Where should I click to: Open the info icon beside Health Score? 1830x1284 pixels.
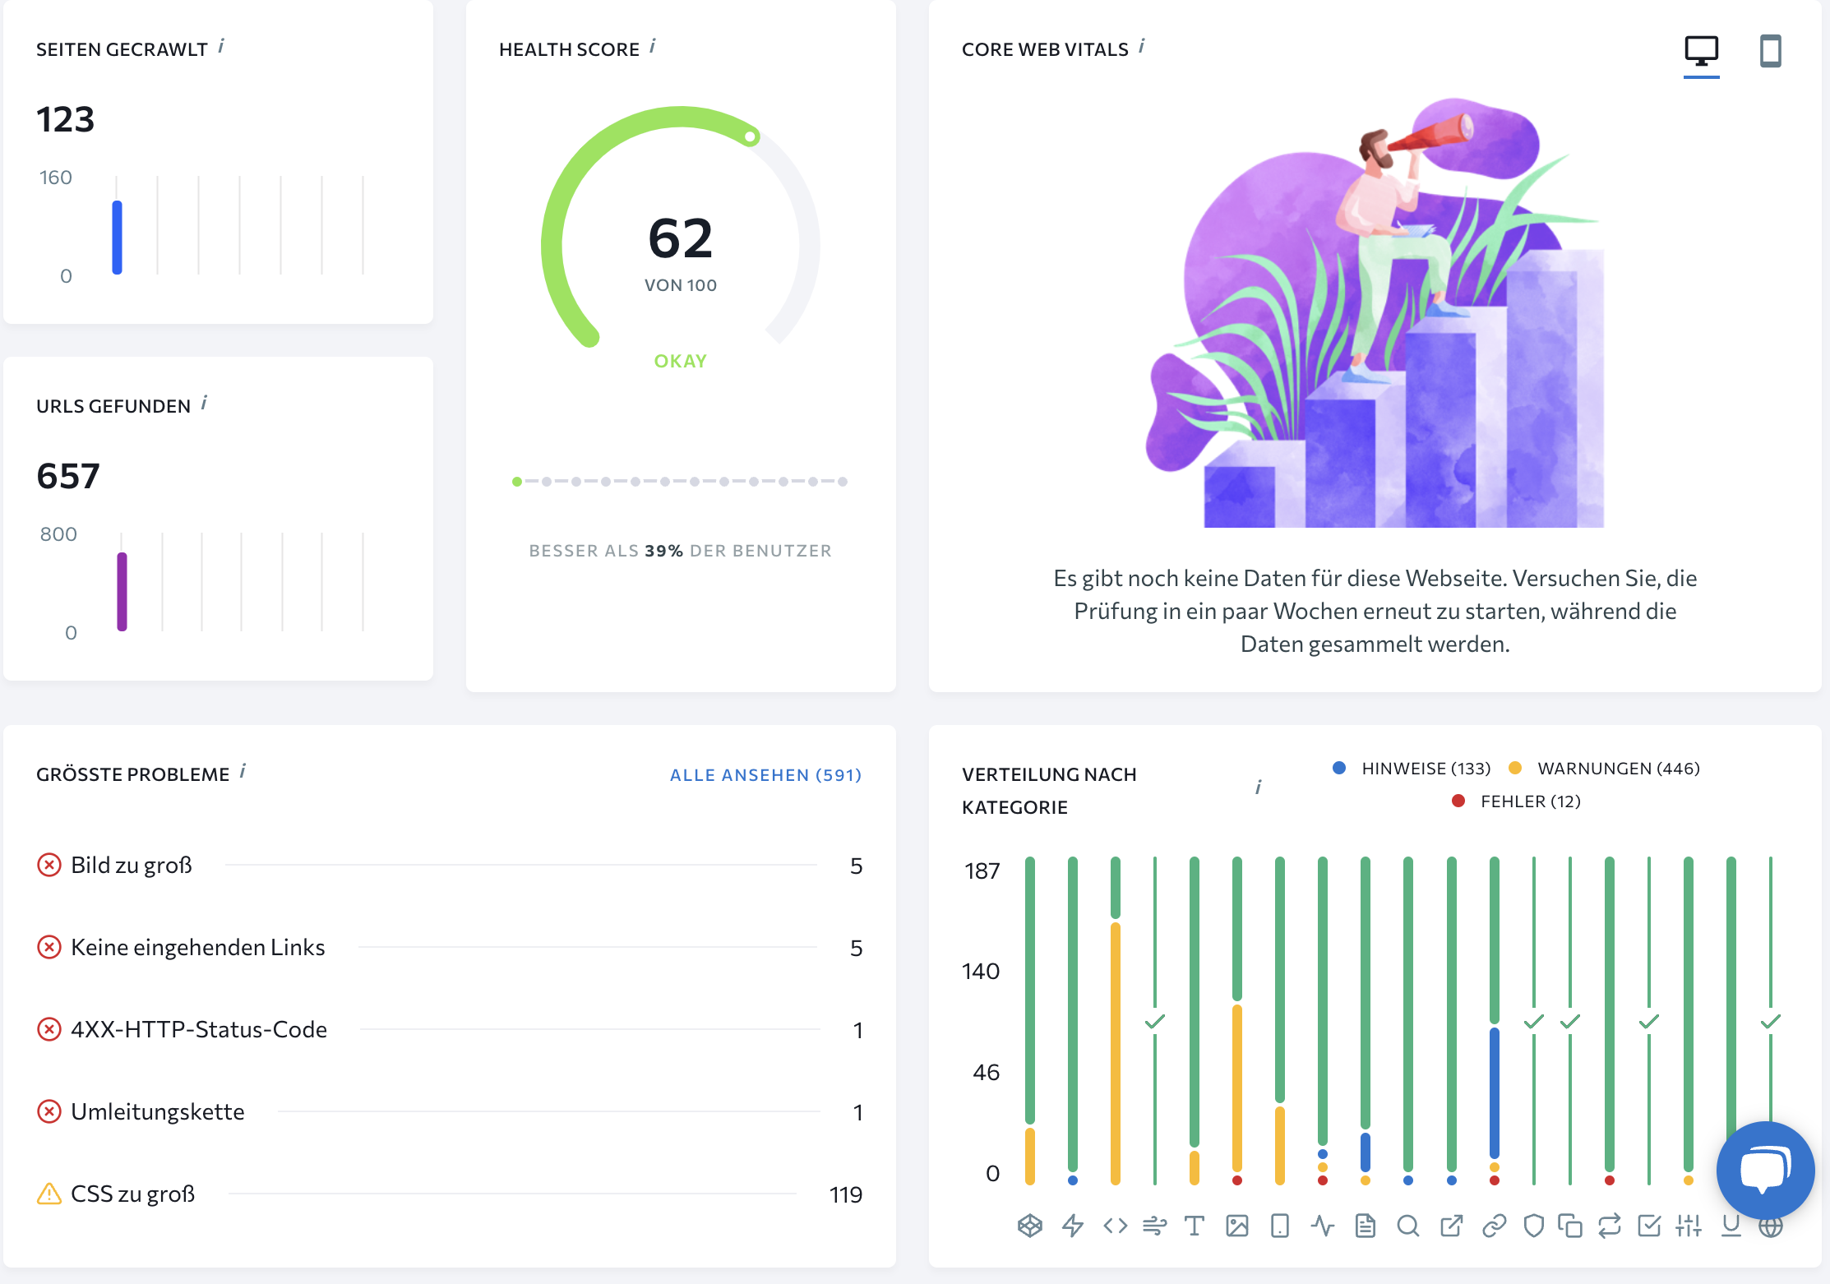(x=653, y=46)
